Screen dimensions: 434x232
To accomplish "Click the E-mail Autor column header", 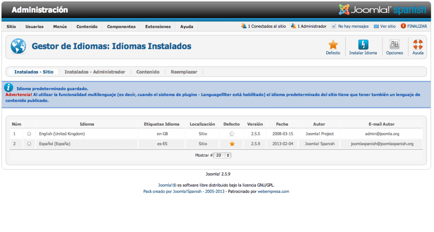I will (382, 124).
